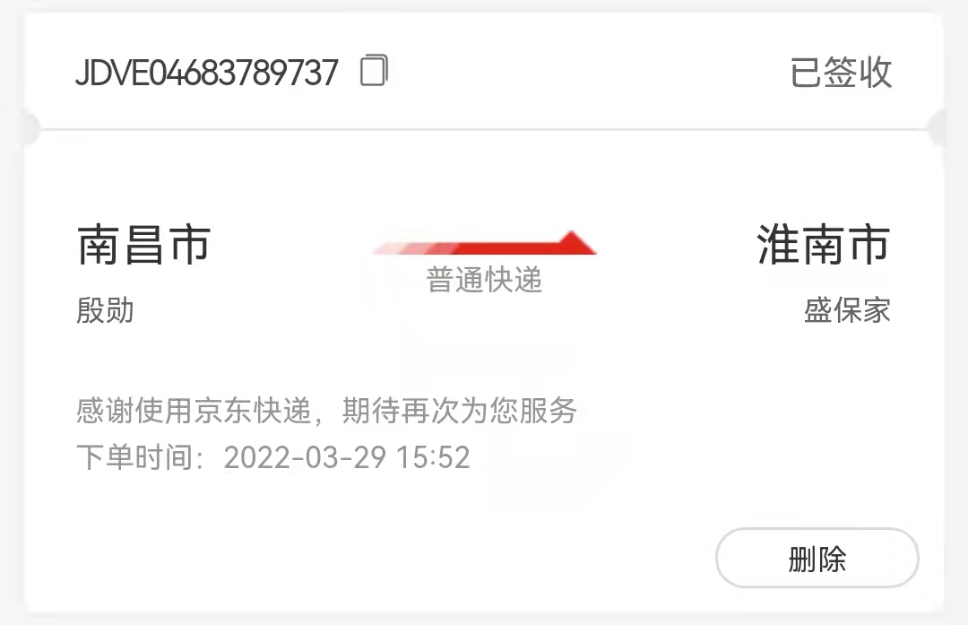Tap the 删除 button
The width and height of the screenshot is (968, 625).
click(817, 559)
